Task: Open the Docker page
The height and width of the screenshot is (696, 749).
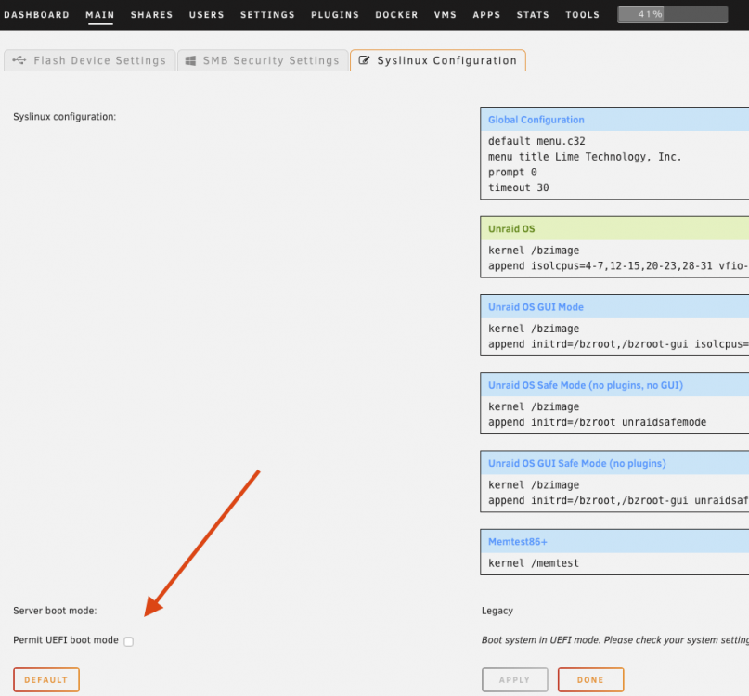Action: click(396, 15)
